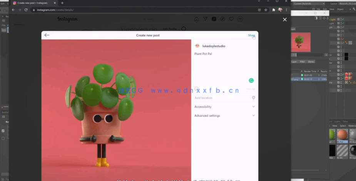Open Chrome extensions puzzle icon
356x181 pixels.
coord(274,10)
